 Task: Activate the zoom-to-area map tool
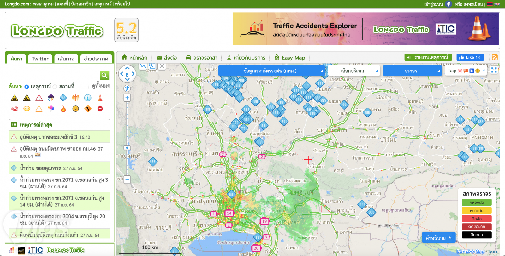tap(152, 66)
